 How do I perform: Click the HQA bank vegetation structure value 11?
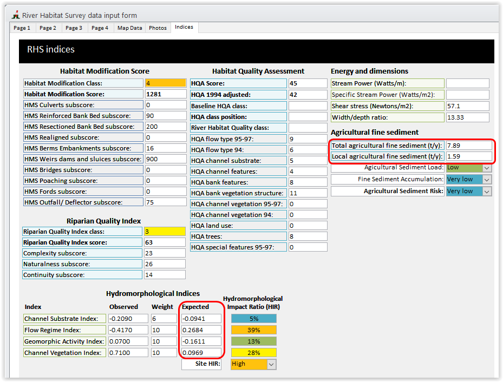308,193
